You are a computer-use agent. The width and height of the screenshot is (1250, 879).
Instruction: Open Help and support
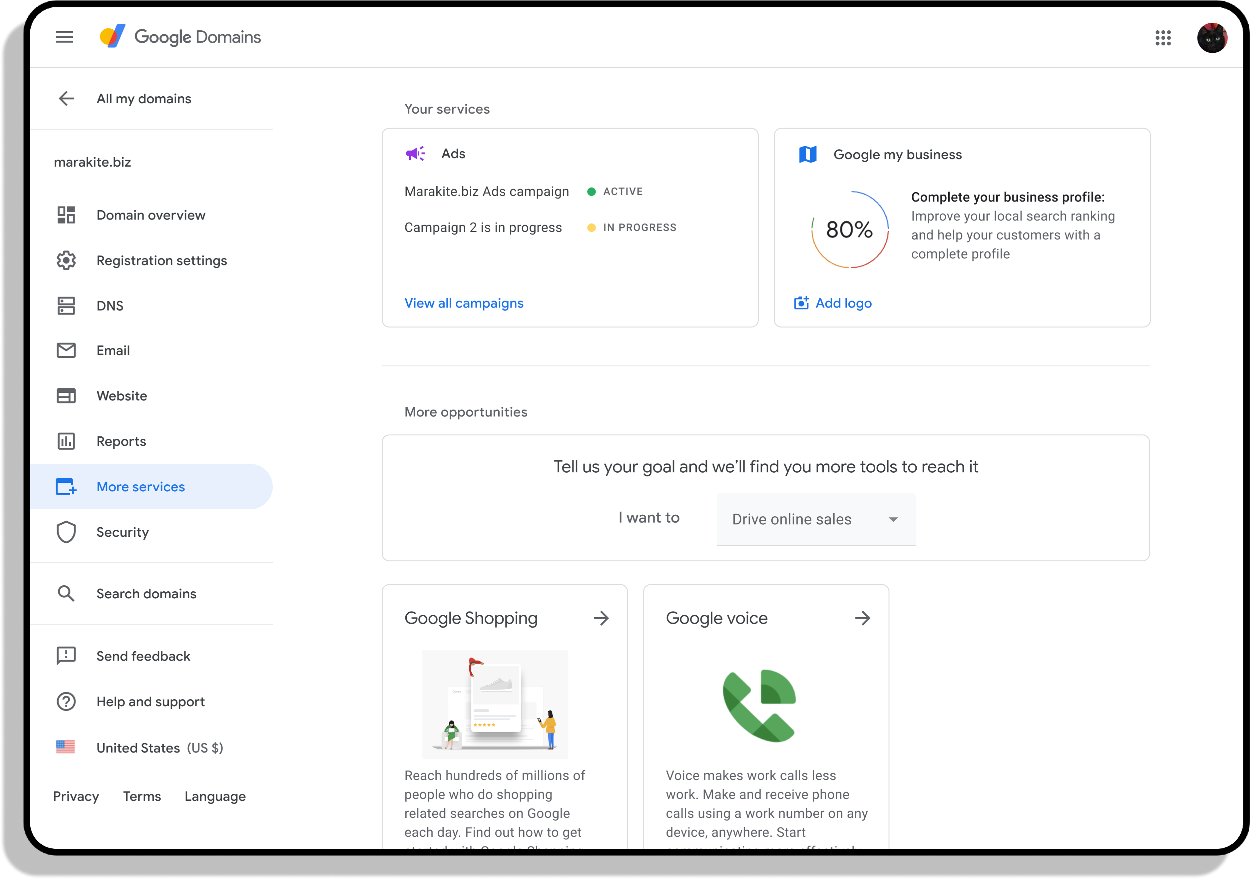(x=151, y=702)
